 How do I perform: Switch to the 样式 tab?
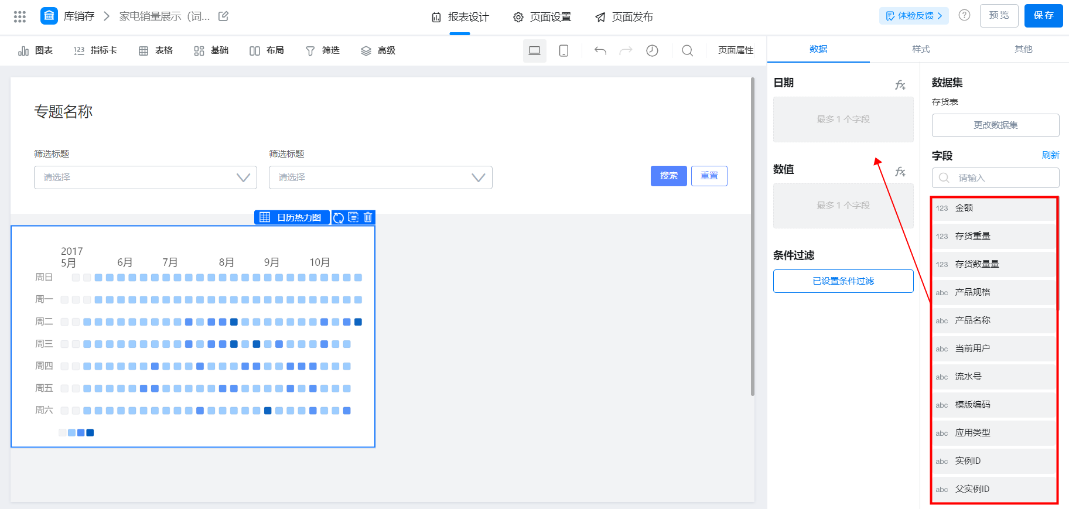[921, 49]
